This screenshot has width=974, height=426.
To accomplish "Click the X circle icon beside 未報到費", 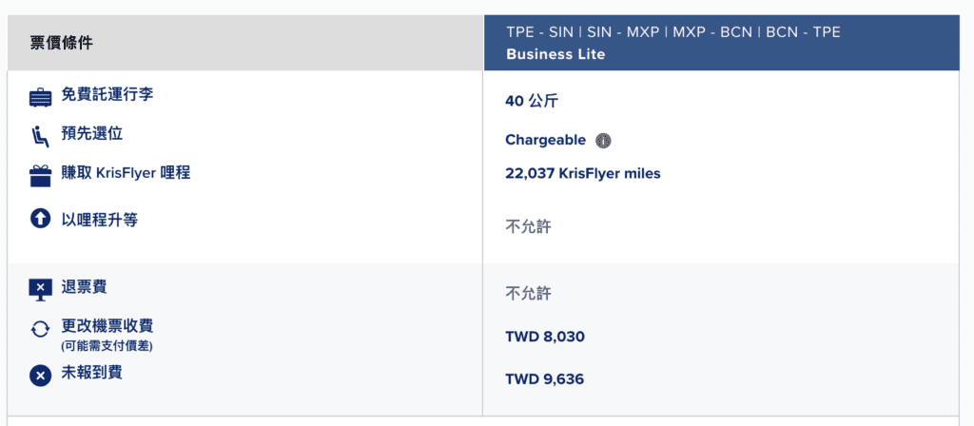I will pos(40,375).
